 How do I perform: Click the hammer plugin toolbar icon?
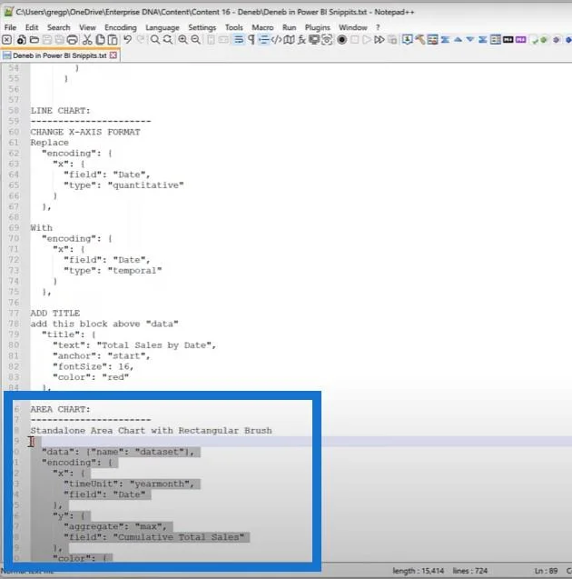pyautogui.click(x=419, y=39)
